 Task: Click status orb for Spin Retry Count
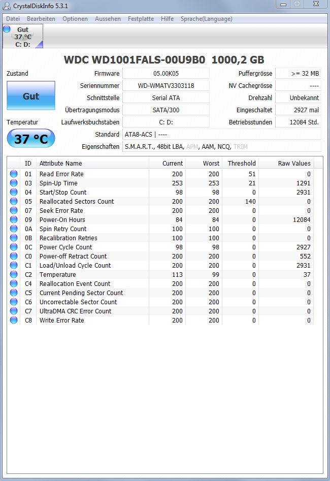[x=14, y=229]
